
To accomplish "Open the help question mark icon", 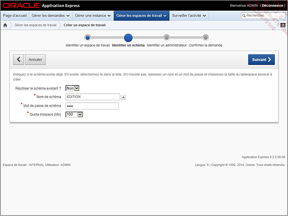I will click(x=283, y=25).
